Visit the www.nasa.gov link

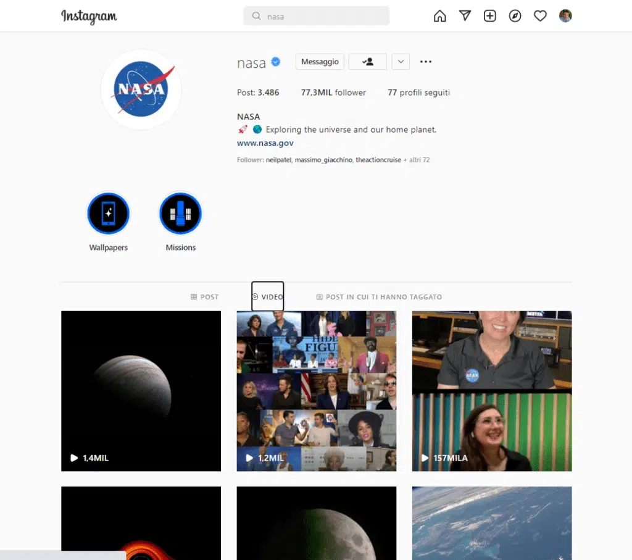pyautogui.click(x=265, y=143)
